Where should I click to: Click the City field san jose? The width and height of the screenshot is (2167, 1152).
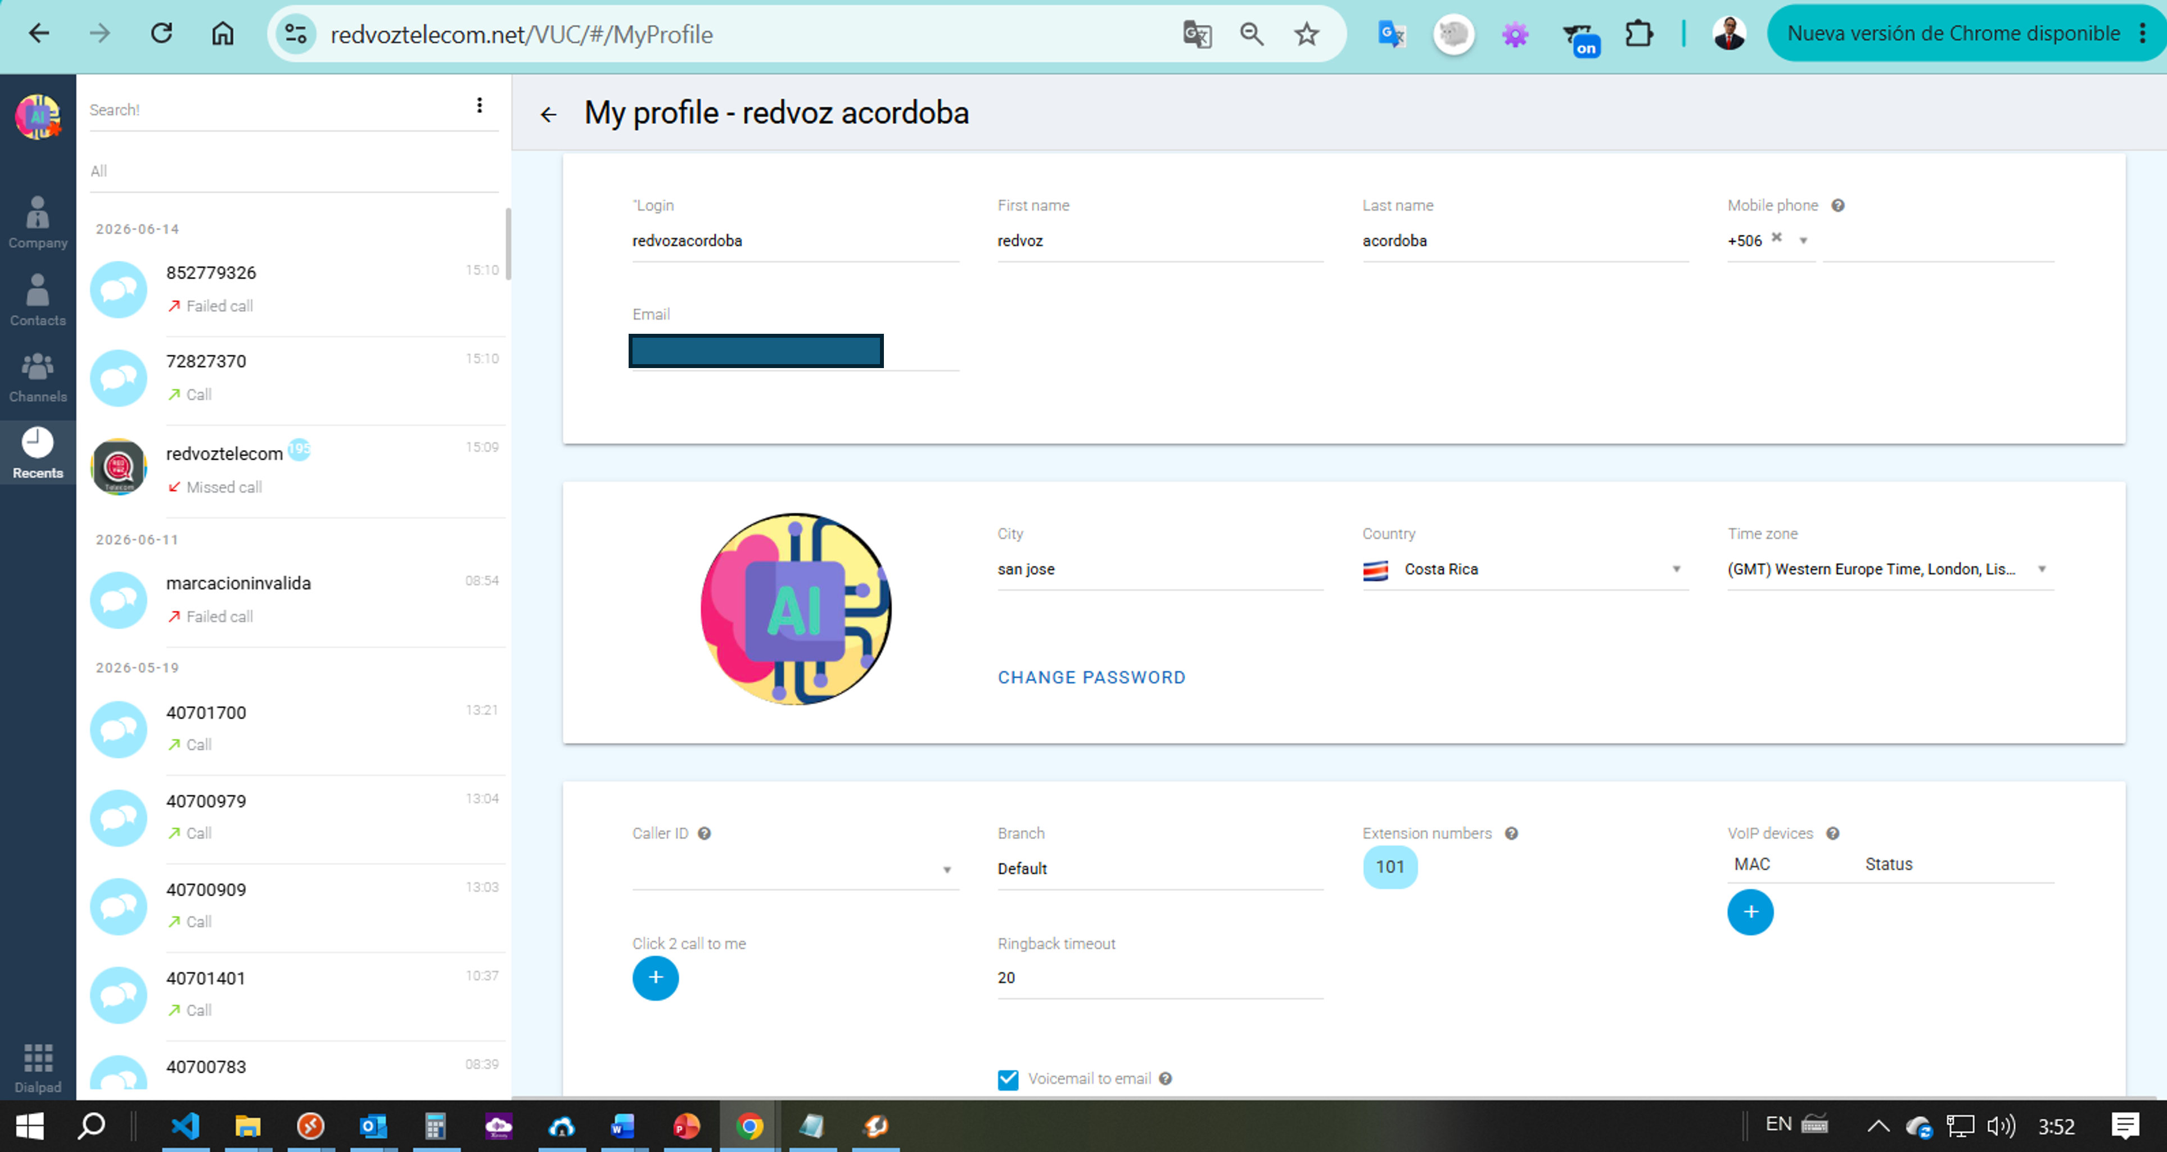point(1160,569)
